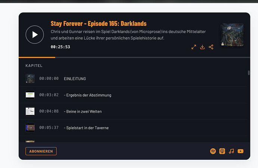Play the Darklands episode

click(x=35, y=34)
